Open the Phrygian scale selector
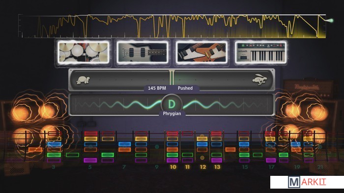The image size is (344, 193). click(x=172, y=114)
